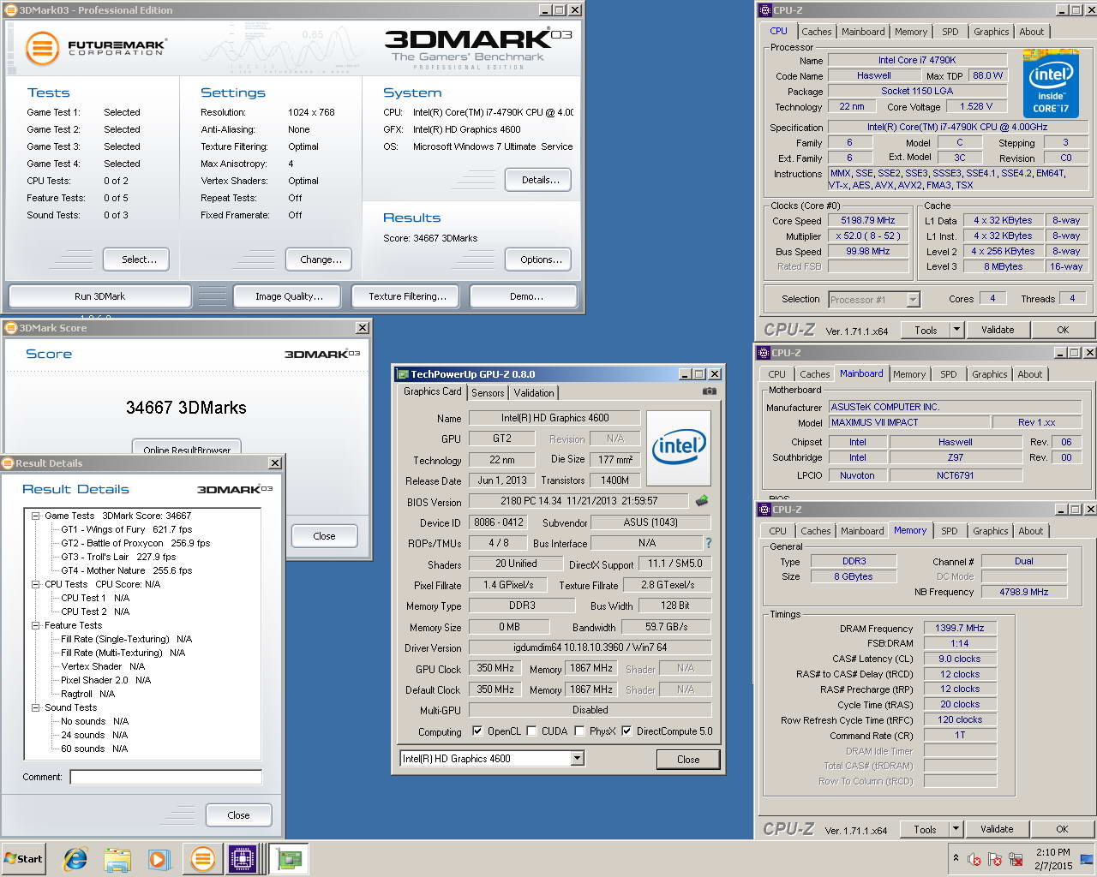Click the Futuremark orange logo in 3DMark03
Viewport: 1097px width, 877px height.
pos(41,48)
